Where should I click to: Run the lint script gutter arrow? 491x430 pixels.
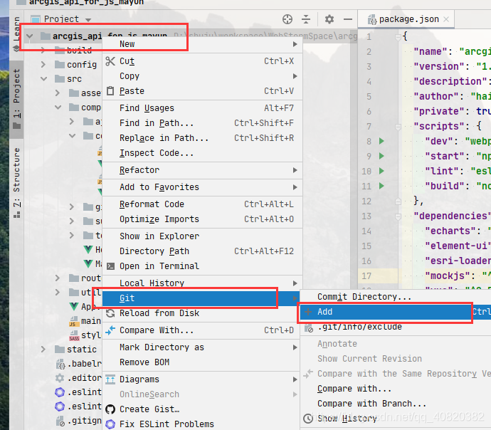(x=381, y=171)
